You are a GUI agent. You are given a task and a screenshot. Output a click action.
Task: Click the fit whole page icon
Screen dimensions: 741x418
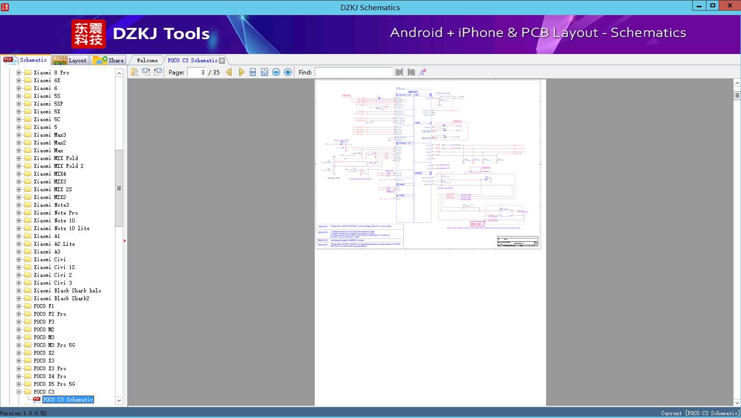265,72
